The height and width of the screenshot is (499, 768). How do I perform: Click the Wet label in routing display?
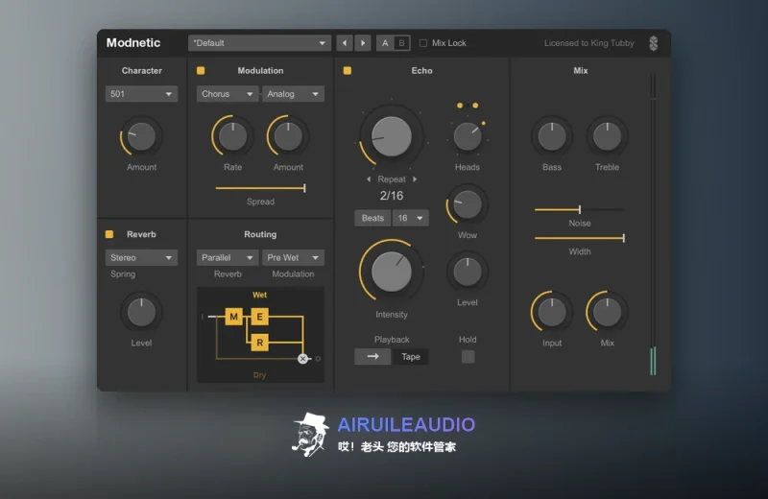259,295
